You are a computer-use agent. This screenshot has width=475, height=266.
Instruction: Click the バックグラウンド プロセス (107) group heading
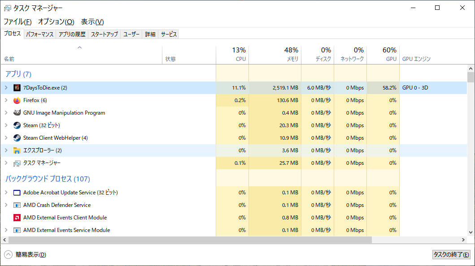[x=48, y=179]
